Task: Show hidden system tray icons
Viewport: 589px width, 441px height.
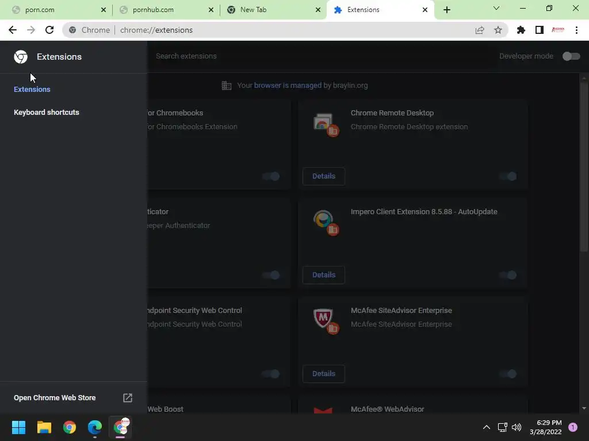Action: [x=487, y=427]
